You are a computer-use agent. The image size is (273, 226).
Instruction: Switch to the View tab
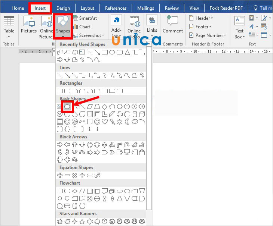point(194,8)
